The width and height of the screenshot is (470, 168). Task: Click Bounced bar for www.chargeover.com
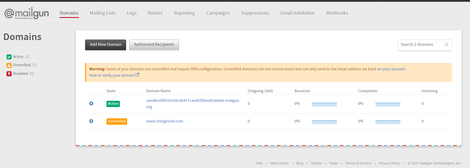click(x=324, y=122)
